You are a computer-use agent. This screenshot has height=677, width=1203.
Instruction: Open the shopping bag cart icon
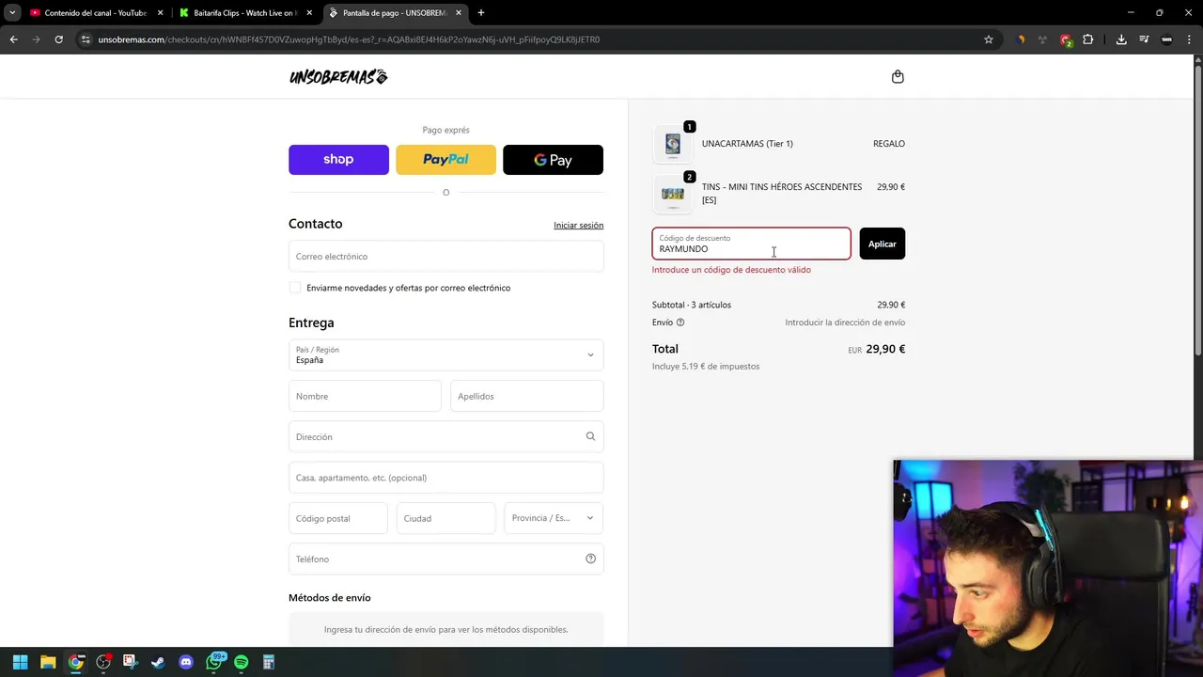pos(898,77)
